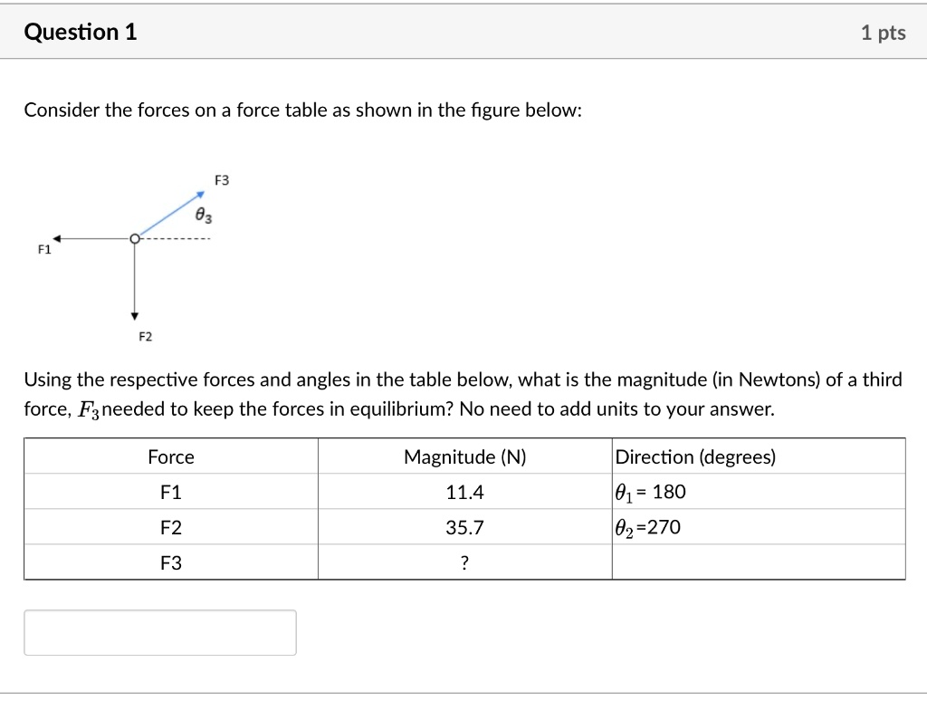Screen dimensions: 927x701
Task: Click the dashed reference line
Action: pyautogui.click(x=177, y=236)
